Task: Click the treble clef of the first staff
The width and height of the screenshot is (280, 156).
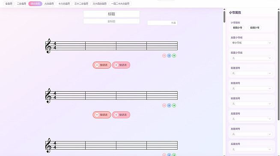Action: coord(48,46)
